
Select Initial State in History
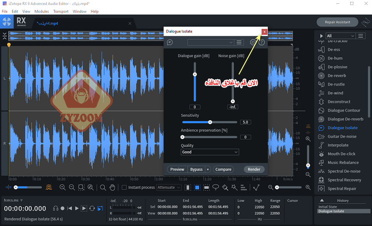point(328,207)
